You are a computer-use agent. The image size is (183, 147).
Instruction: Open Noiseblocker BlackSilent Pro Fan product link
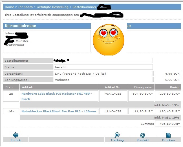coord(59,111)
